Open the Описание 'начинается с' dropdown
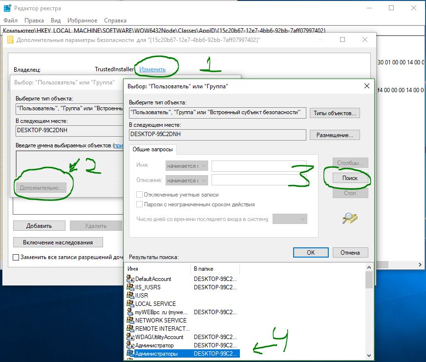The image size is (426, 362). (187, 180)
